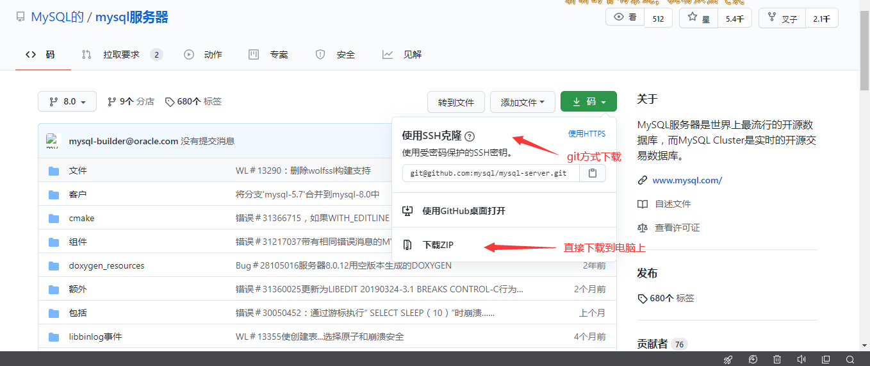Select the git@github.com clone URL field

point(491,173)
